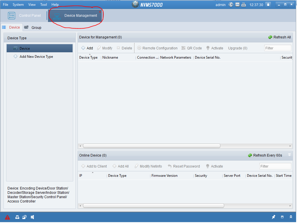
Task: Sort online devices by Firmware Version
Action: (x=165, y=176)
